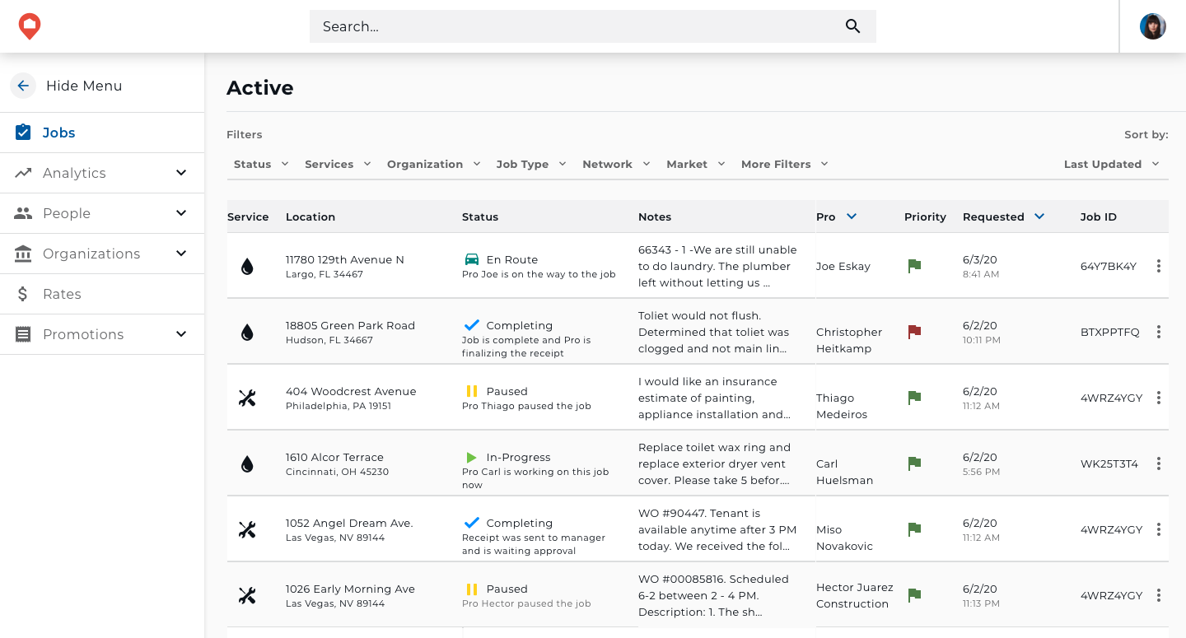Click the red priority flag for Christopher Heitkamp
Screen dimensions: 1186x638
[914, 332]
